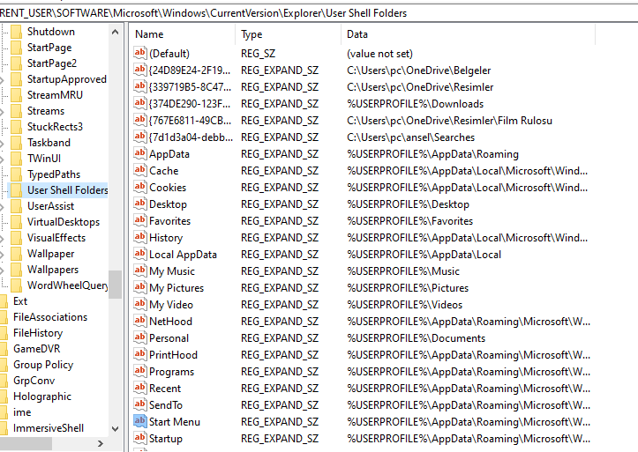Click the icon beside {7d1d3a04-debb... value

coord(139,137)
